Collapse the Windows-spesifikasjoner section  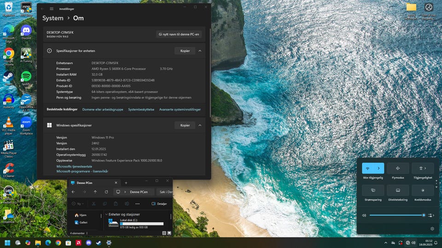[x=200, y=125]
